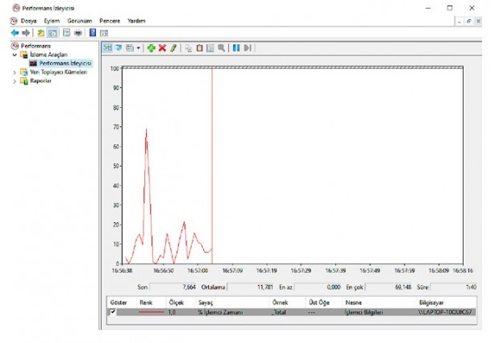Freeze display with the pause icon
The width and height of the screenshot is (495, 343).
(236, 48)
